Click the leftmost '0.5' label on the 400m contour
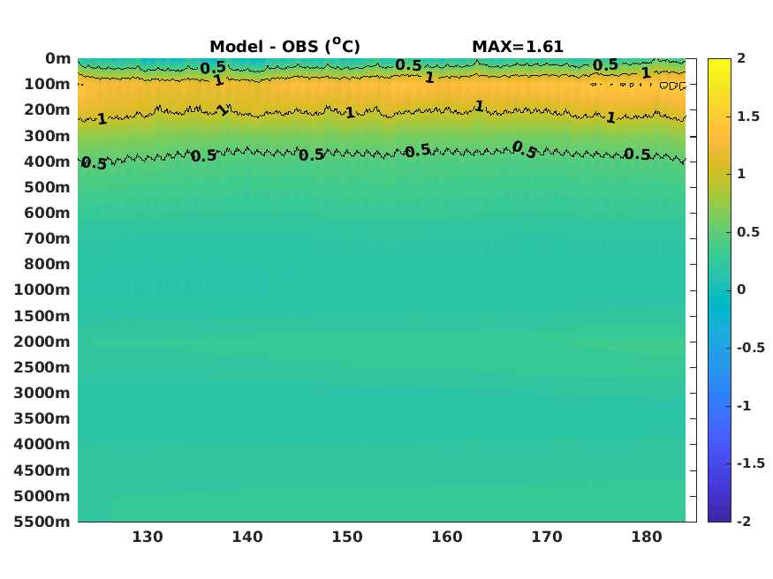The width and height of the screenshot is (773, 579). coord(95,163)
